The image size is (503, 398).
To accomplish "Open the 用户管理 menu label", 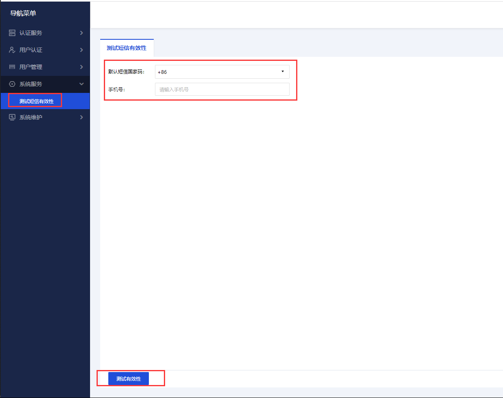I will tap(31, 67).
